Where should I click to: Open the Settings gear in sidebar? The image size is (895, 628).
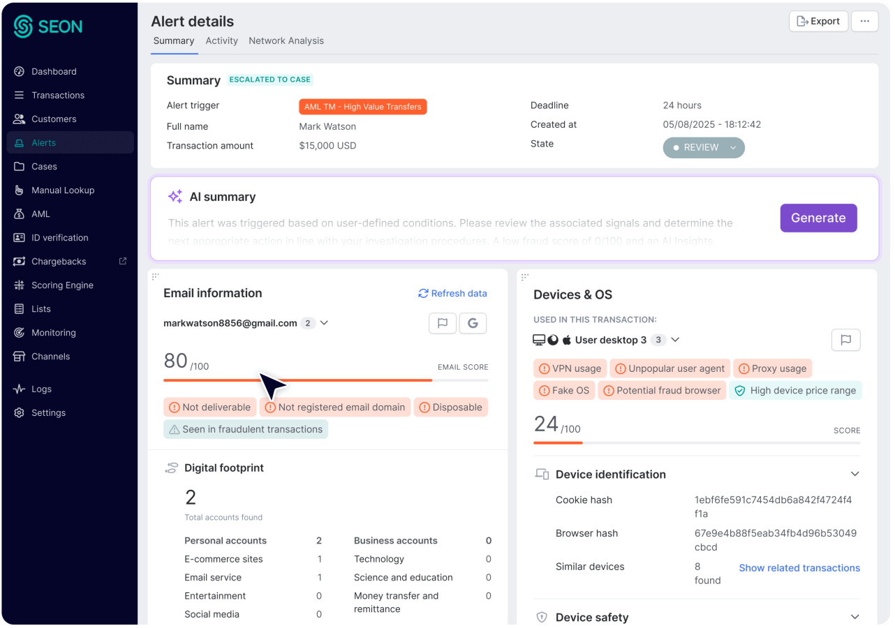click(x=48, y=413)
